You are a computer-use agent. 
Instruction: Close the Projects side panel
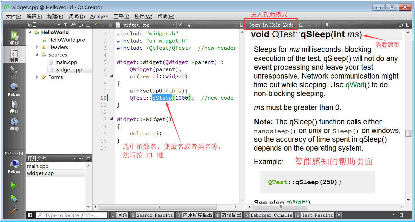[89, 25]
